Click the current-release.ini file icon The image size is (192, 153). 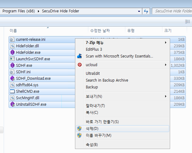12,40
